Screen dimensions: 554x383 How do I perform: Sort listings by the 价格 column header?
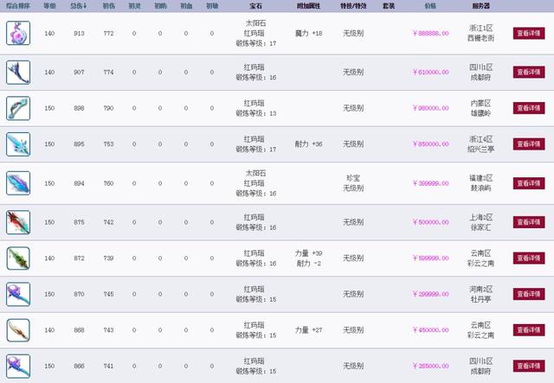[x=430, y=5]
